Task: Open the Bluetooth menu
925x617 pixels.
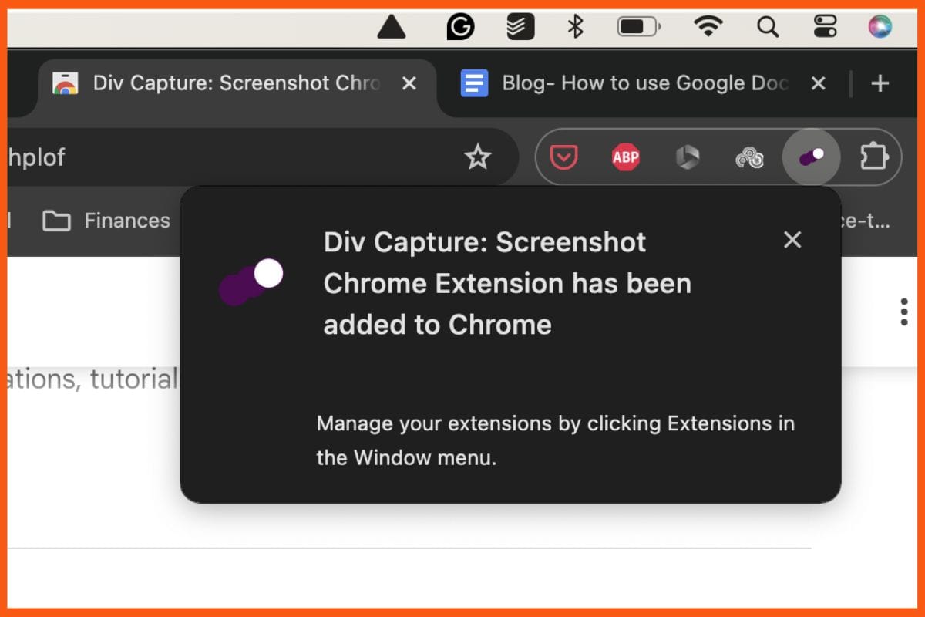Action: 575,27
